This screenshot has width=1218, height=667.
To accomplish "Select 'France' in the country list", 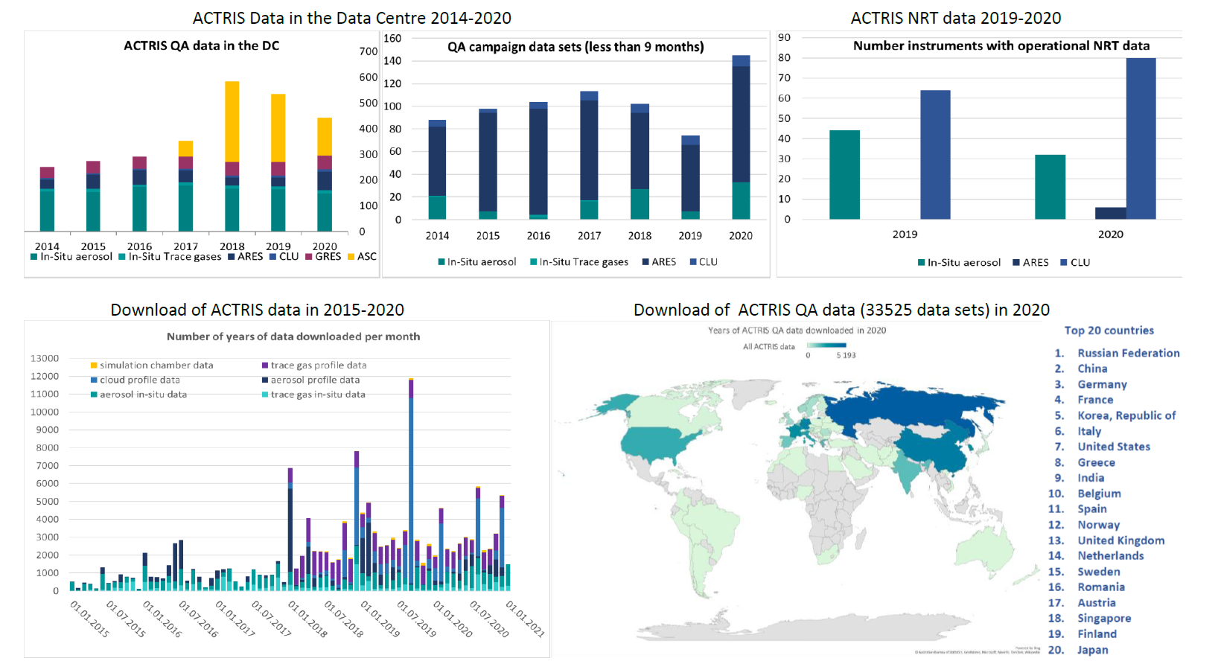I will point(1095,400).
